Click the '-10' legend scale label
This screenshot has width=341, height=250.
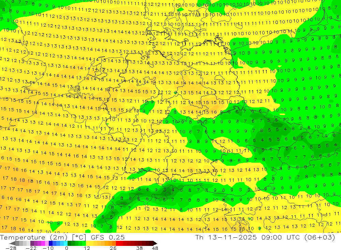(48, 248)
